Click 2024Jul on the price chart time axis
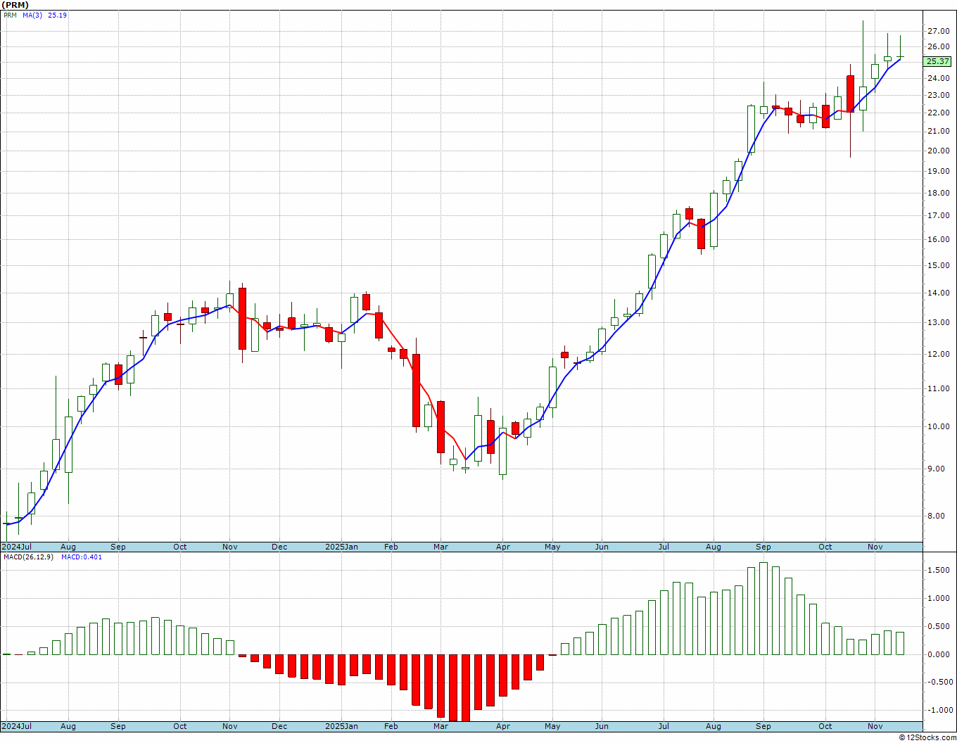This screenshot has height=743, width=957. click(17, 547)
